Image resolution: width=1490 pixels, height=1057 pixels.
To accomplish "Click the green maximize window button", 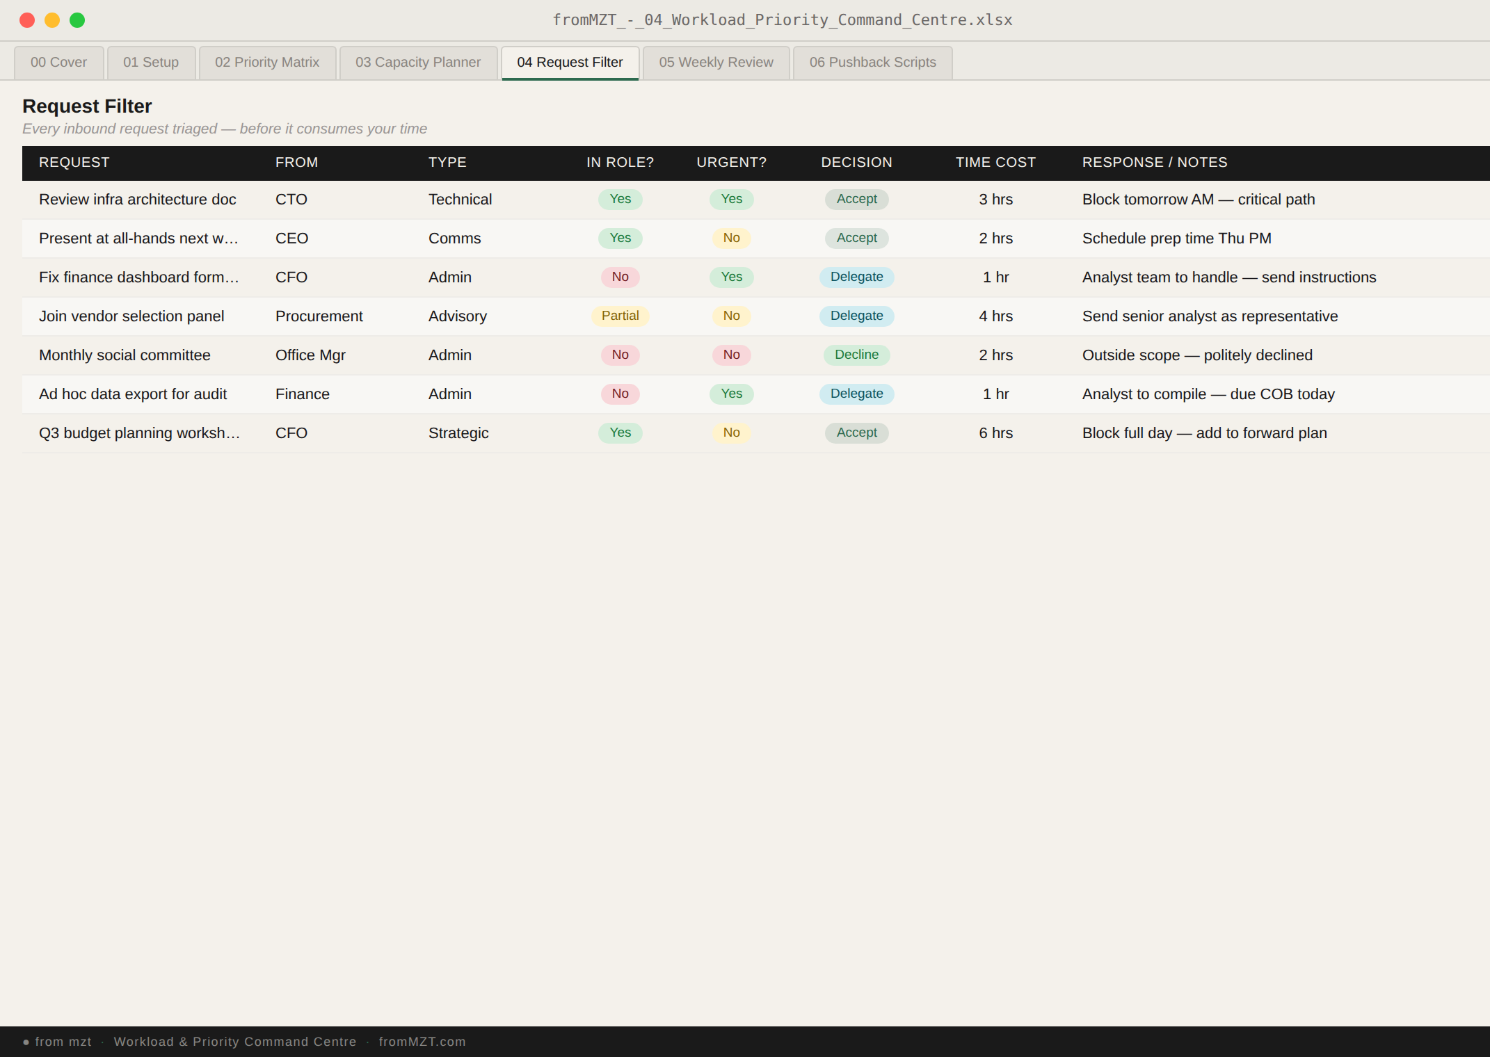I will [x=77, y=20].
